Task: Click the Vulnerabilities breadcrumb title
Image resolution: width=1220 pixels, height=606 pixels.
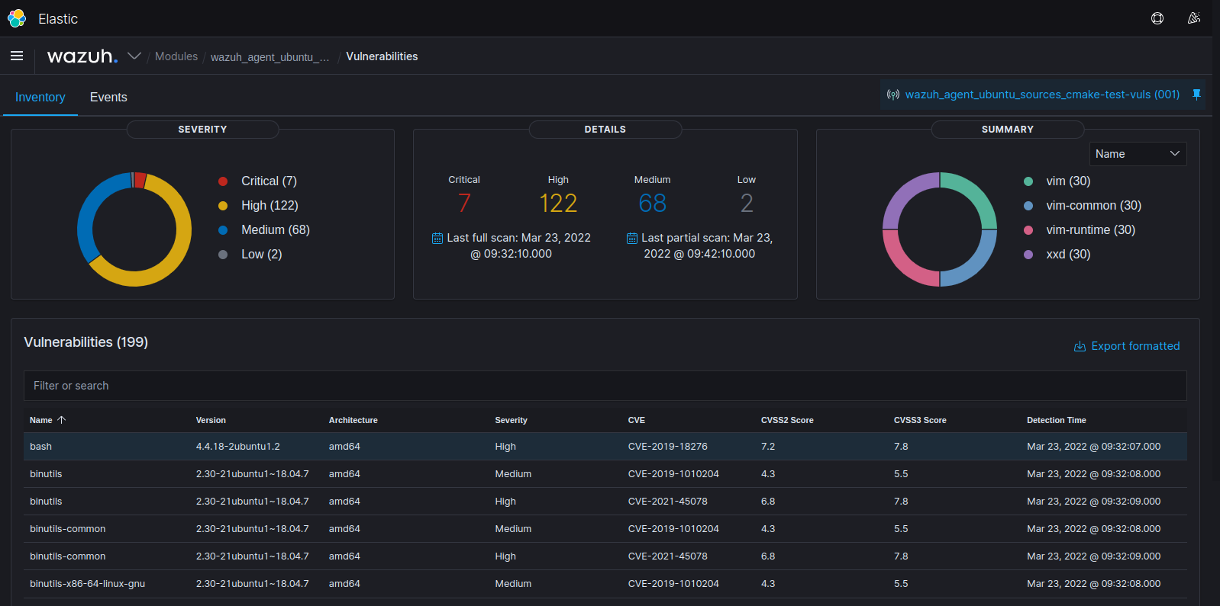Action: 382,56
